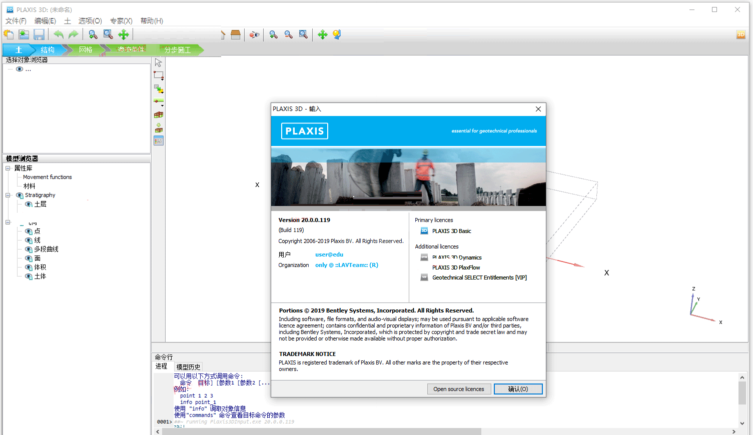Zoom in using first toolbar magnifier icon
753x435 pixels.
(93, 34)
